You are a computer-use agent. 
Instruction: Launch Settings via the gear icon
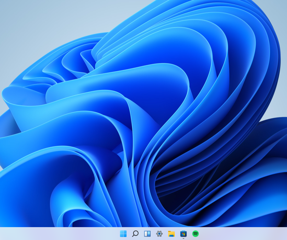click(x=159, y=234)
